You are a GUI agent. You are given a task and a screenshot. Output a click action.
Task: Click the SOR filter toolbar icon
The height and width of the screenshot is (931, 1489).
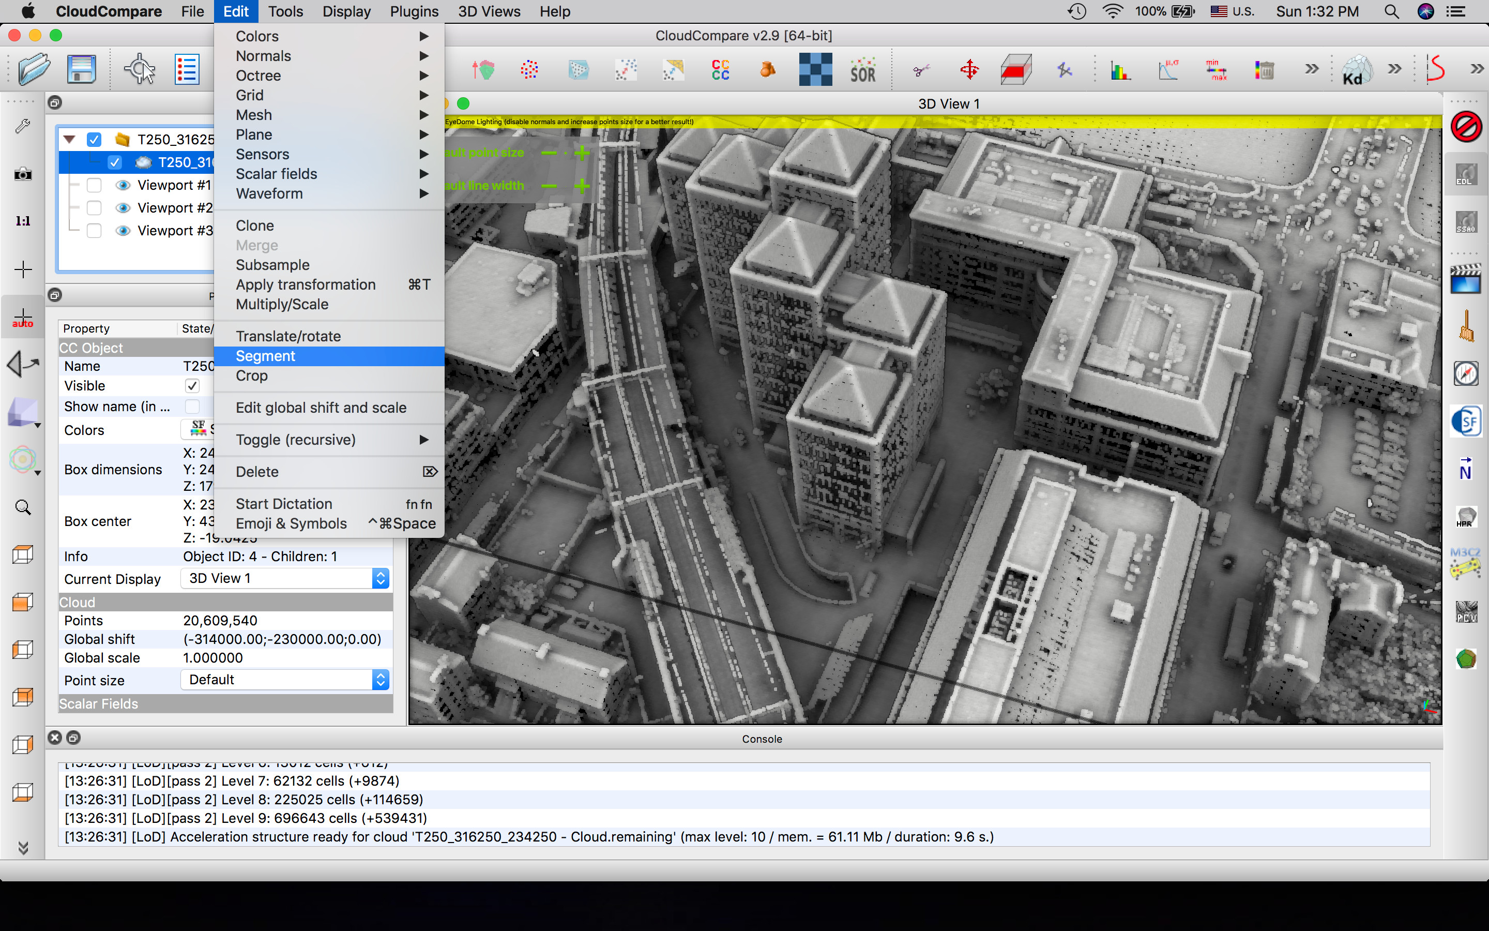tap(862, 70)
